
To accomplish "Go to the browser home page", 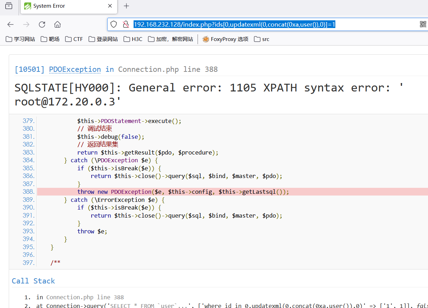I will coord(58,24).
